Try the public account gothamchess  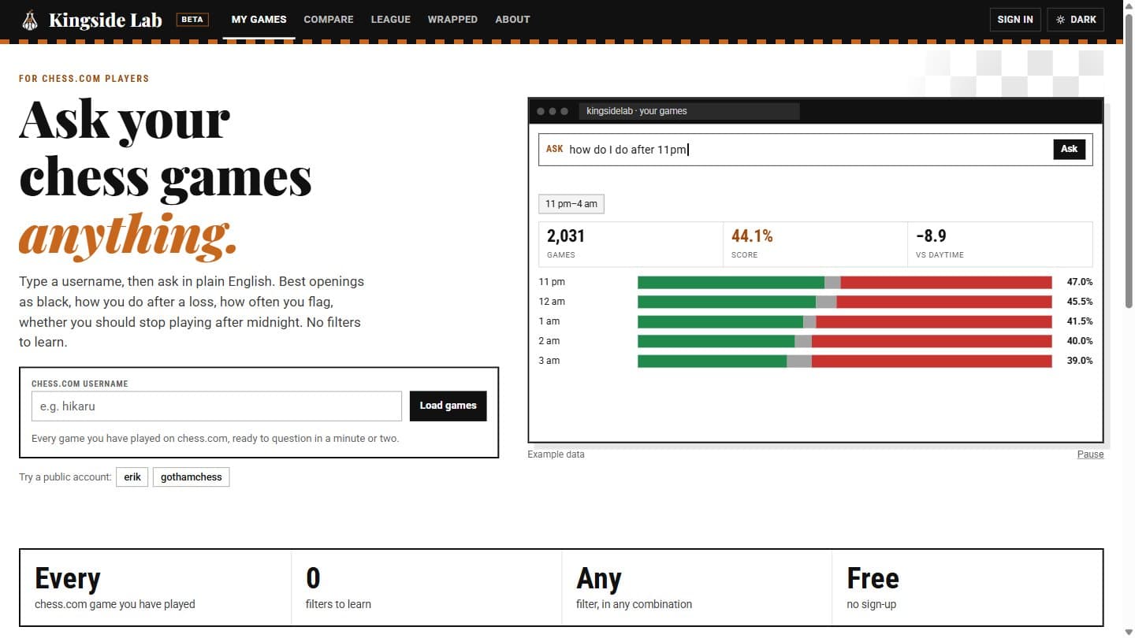pyautogui.click(x=192, y=477)
